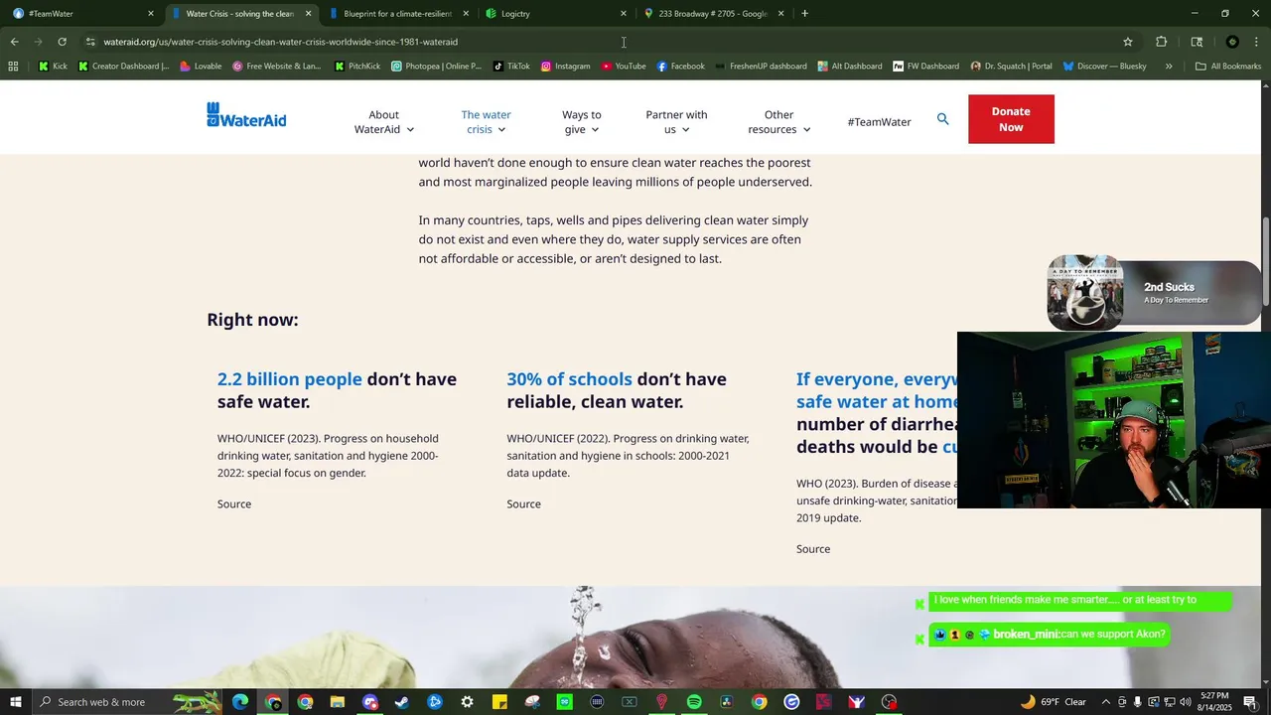1271x715 pixels.
Task: Click the red Donate Now button
Action: [x=1011, y=119]
